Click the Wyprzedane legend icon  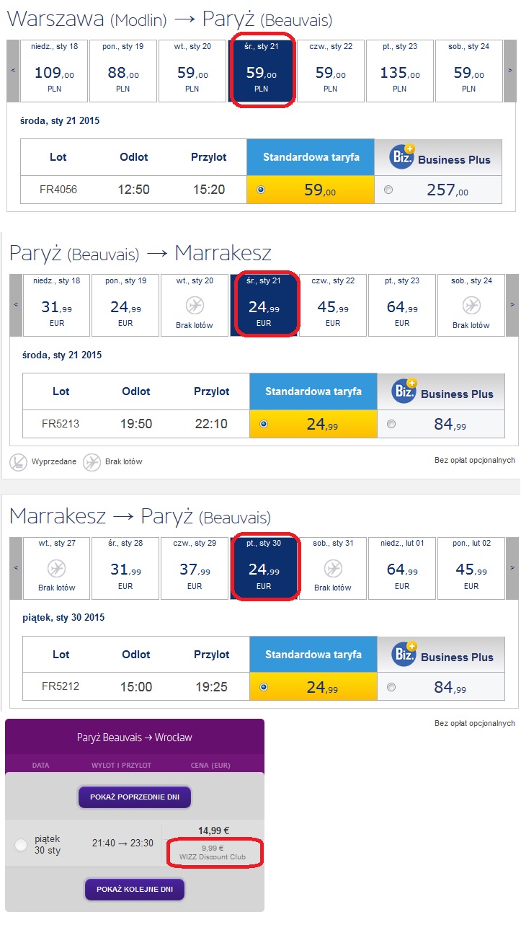[x=18, y=462]
